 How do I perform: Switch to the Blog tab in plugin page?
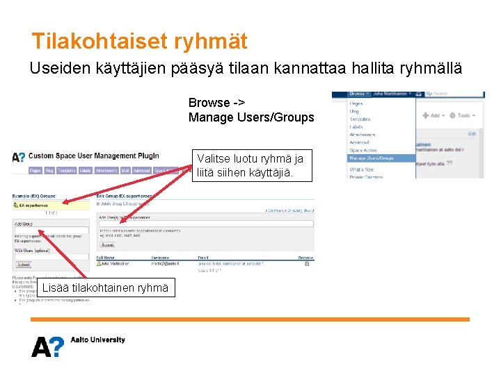point(49,171)
